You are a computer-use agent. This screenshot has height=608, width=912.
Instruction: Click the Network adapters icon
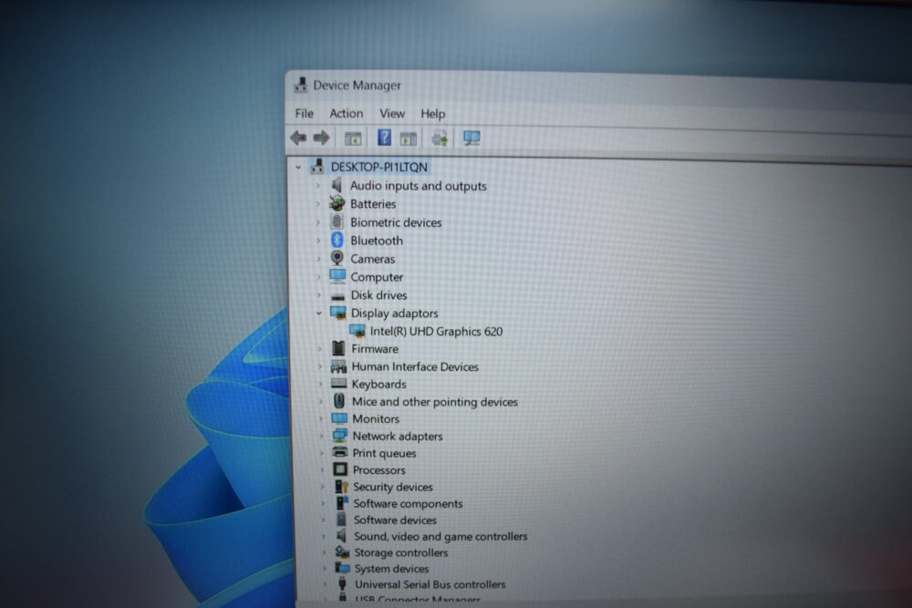pyautogui.click(x=339, y=436)
